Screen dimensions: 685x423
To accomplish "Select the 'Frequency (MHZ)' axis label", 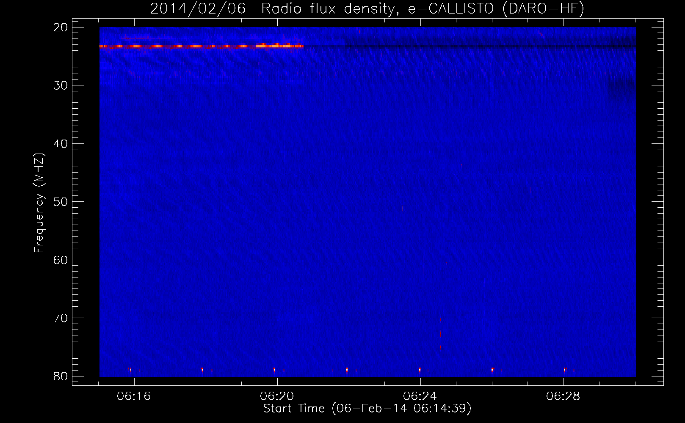I will tap(39, 203).
